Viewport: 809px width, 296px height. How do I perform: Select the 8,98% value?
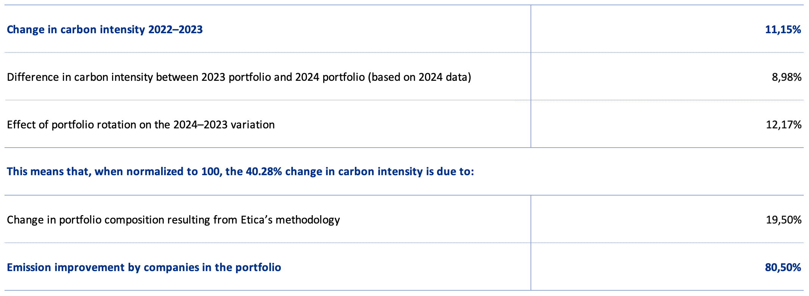click(786, 77)
